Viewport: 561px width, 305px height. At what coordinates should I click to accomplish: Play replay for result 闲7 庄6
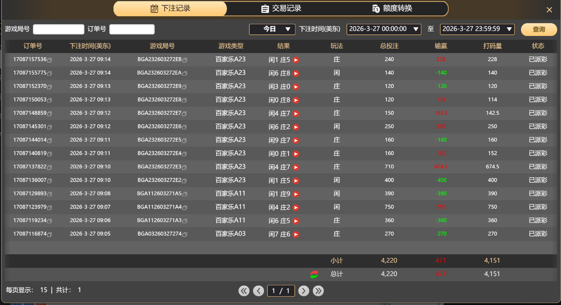(295, 234)
